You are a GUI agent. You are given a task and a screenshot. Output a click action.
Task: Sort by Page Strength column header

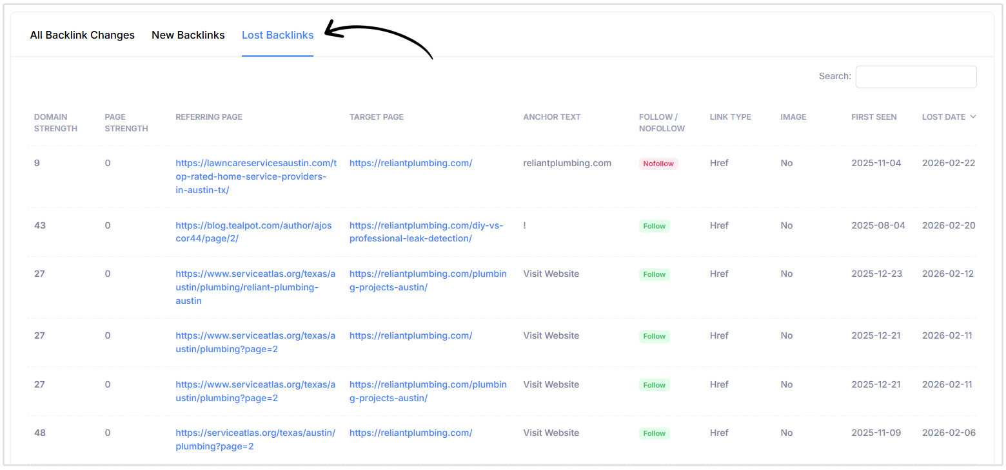126,122
